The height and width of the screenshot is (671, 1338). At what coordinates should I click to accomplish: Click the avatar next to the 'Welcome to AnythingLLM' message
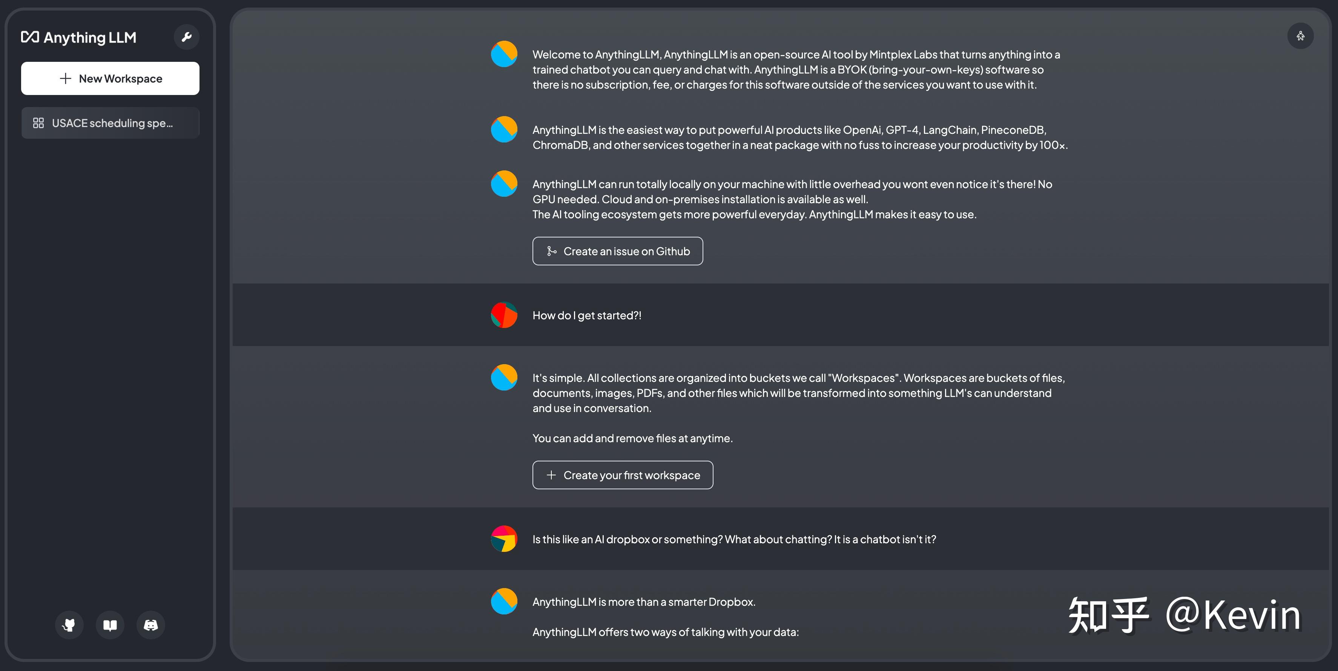[x=504, y=54]
